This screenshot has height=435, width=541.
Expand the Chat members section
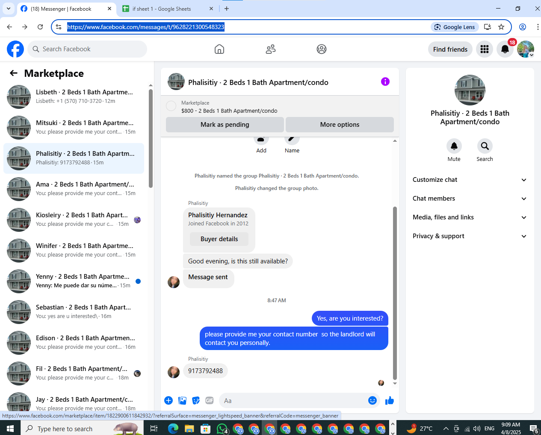470,199
